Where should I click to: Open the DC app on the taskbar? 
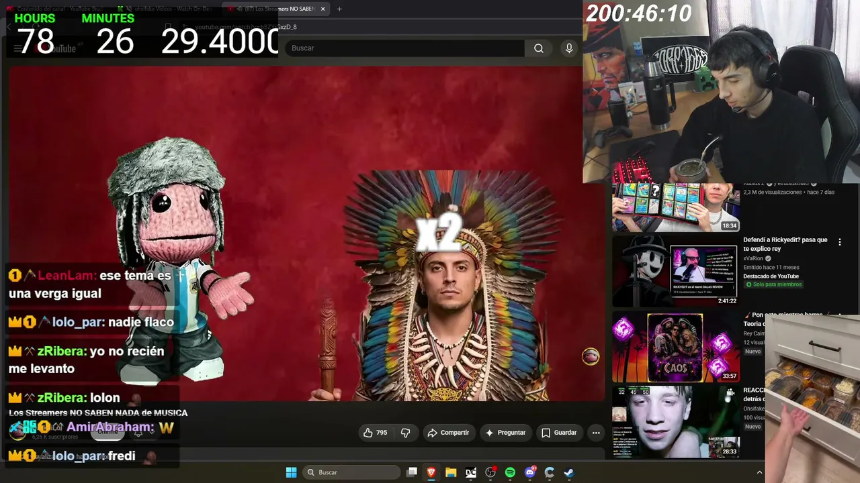tap(471, 472)
